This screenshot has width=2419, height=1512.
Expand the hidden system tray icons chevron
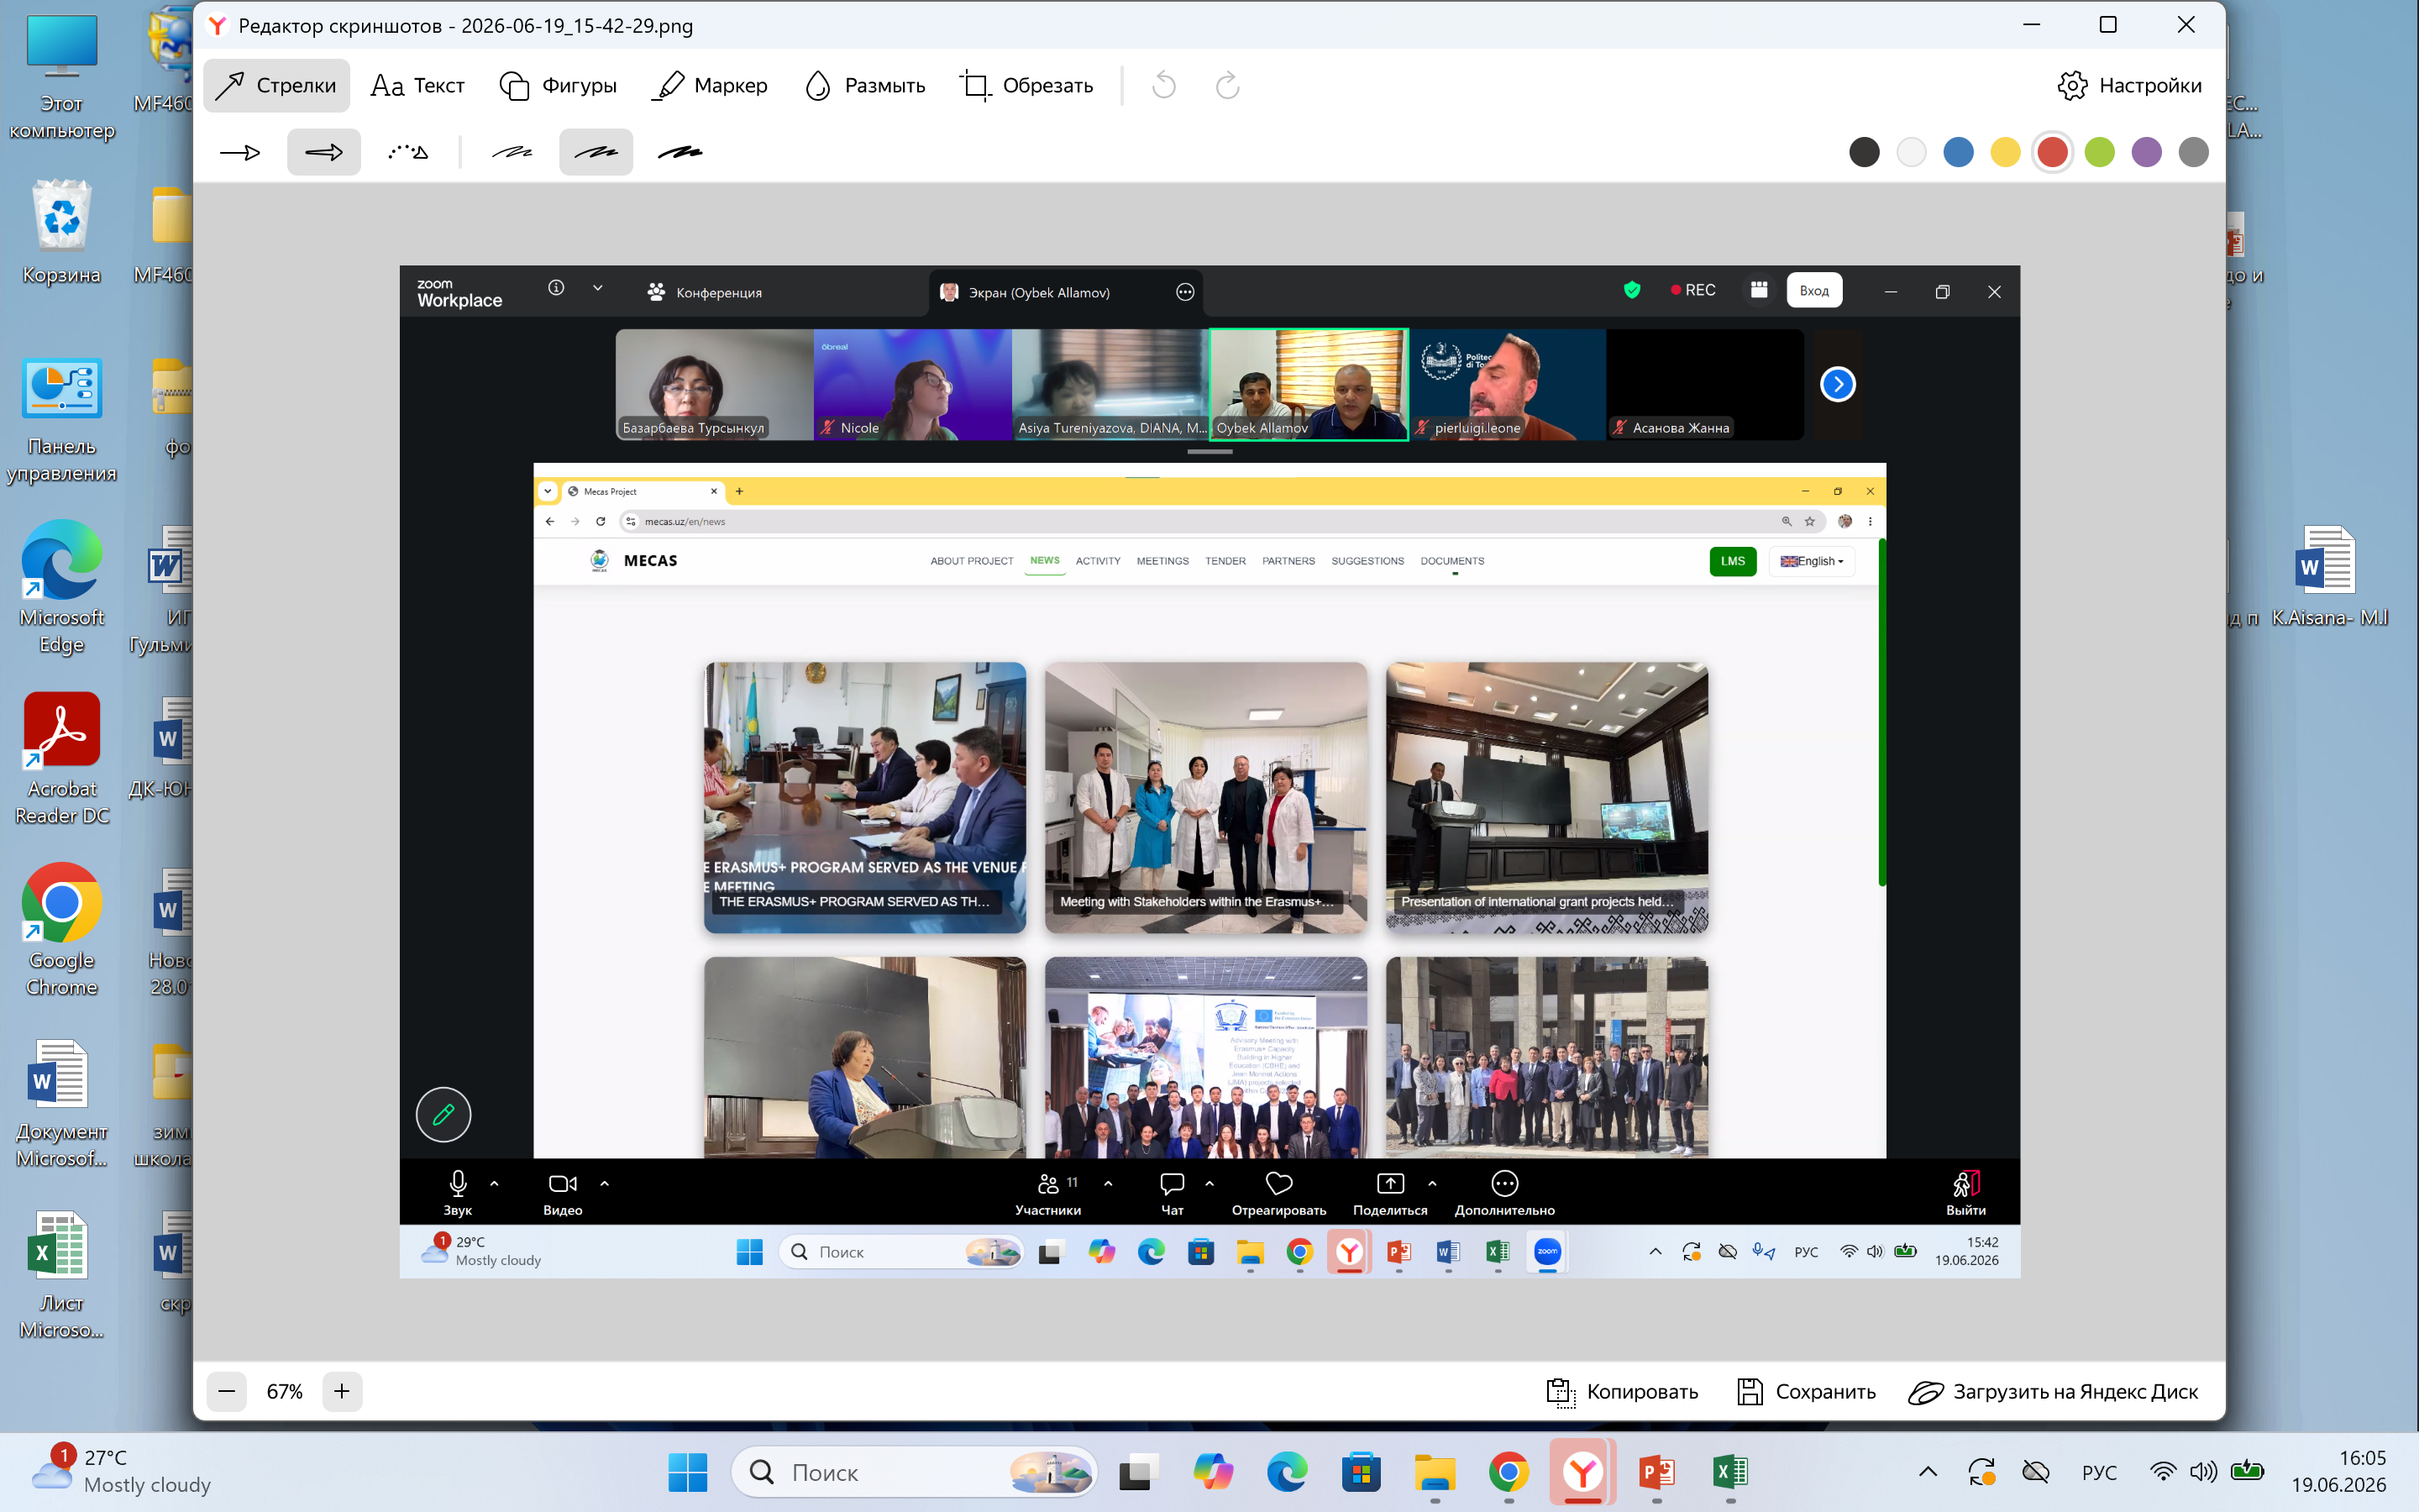[1928, 1472]
